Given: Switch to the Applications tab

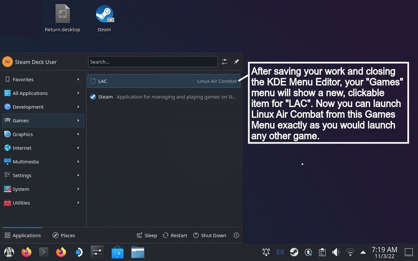Looking at the screenshot, I should (23, 235).
